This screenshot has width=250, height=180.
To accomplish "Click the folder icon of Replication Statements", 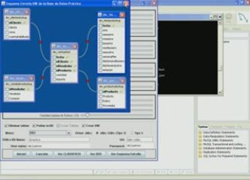I will (200, 152).
